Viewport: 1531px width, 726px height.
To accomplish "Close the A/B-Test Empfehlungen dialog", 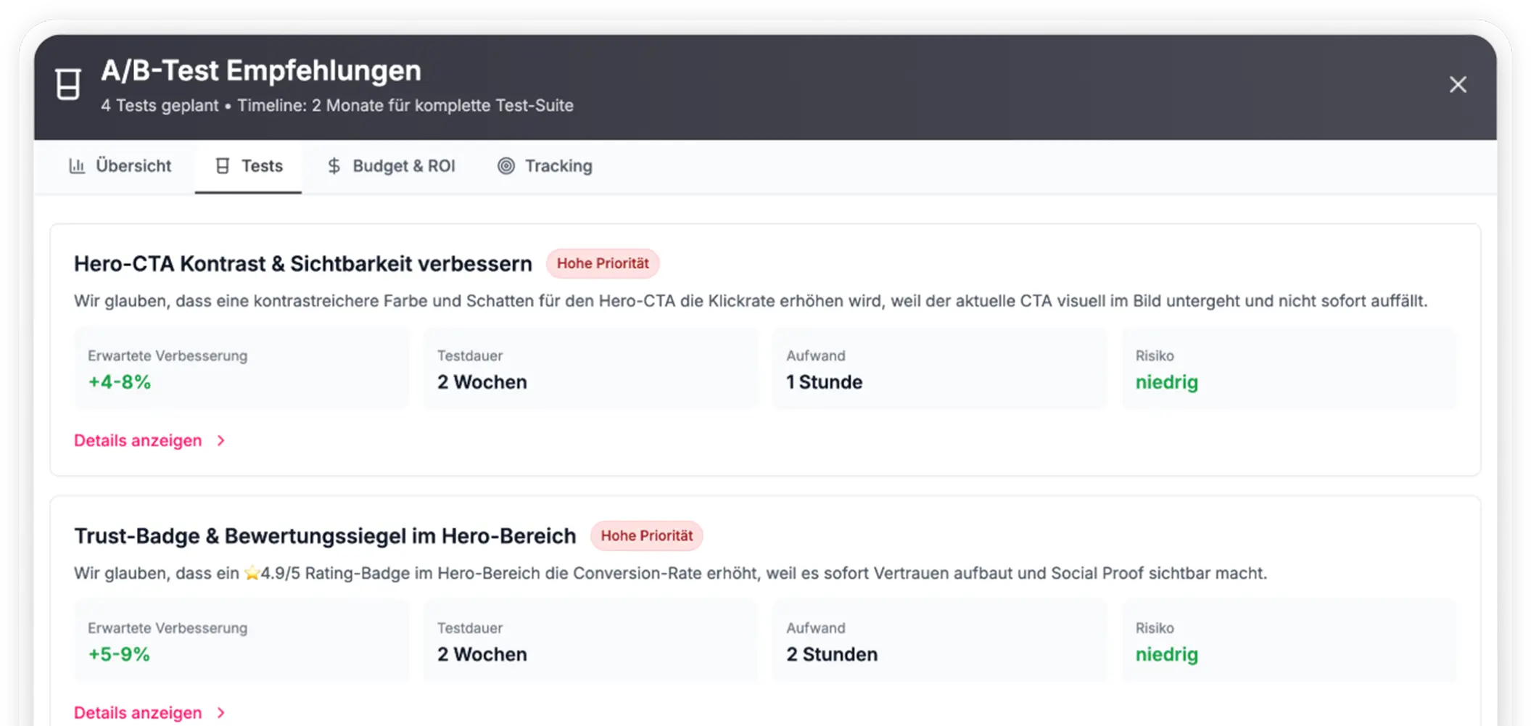I will coord(1458,85).
